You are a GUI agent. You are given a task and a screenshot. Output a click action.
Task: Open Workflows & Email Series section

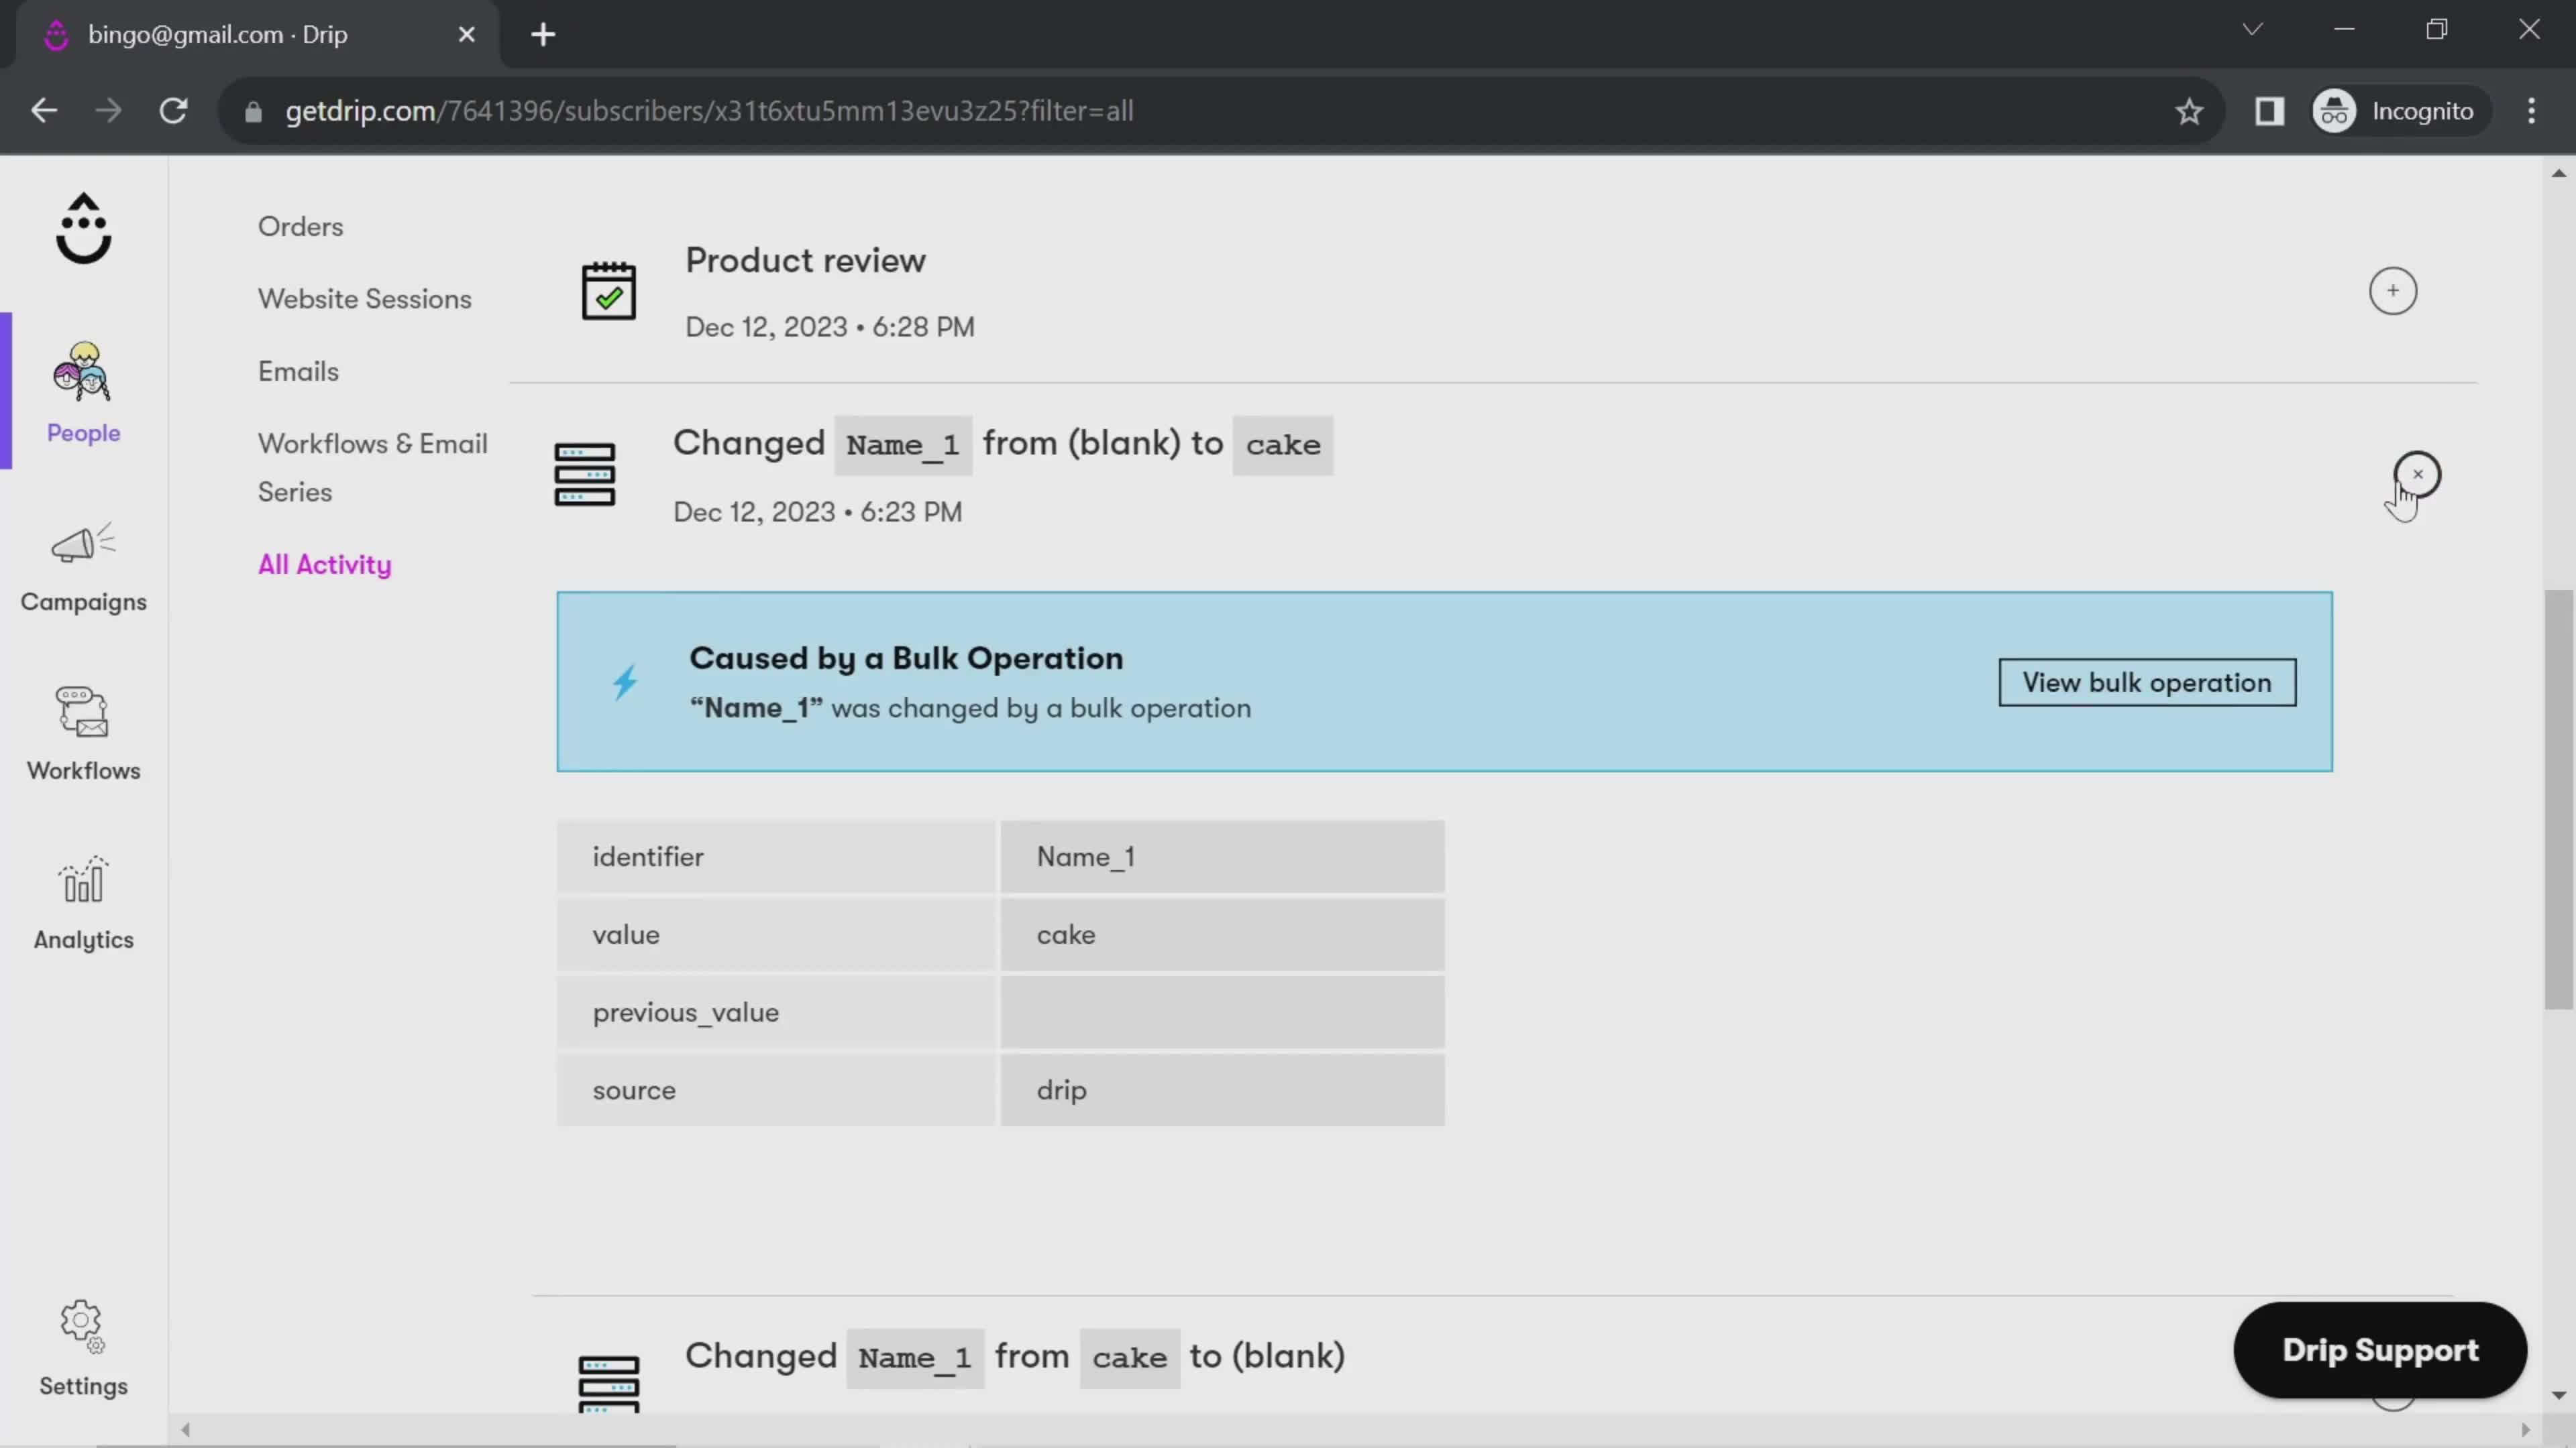tap(373, 467)
